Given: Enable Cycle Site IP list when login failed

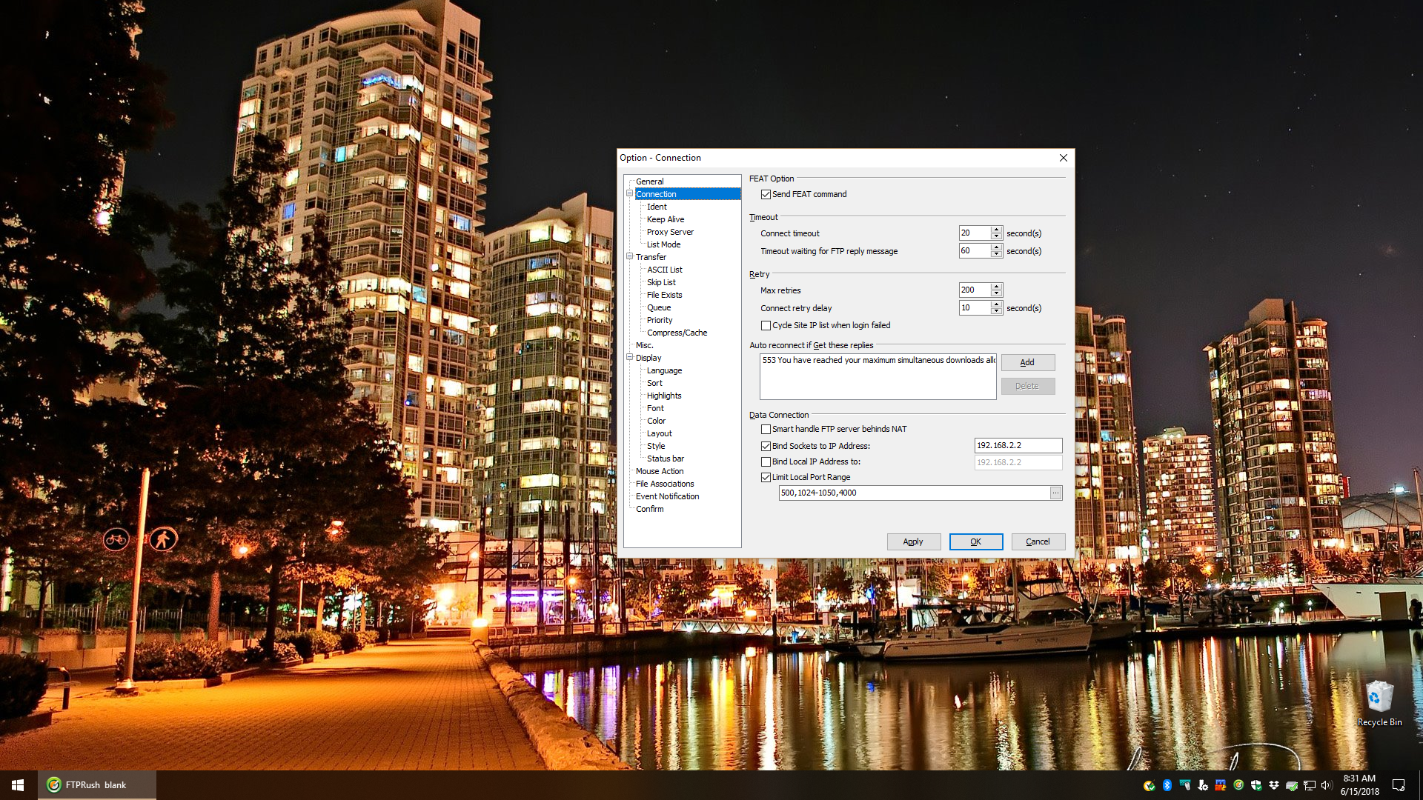Looking at the screenshot, I should 766,326.
